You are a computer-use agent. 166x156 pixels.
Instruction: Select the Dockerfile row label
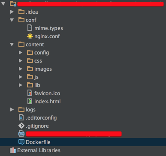pos(38,142)
